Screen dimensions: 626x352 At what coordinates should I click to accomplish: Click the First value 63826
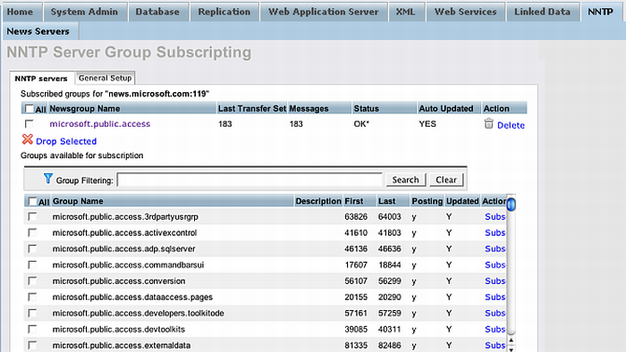(356, 217)
